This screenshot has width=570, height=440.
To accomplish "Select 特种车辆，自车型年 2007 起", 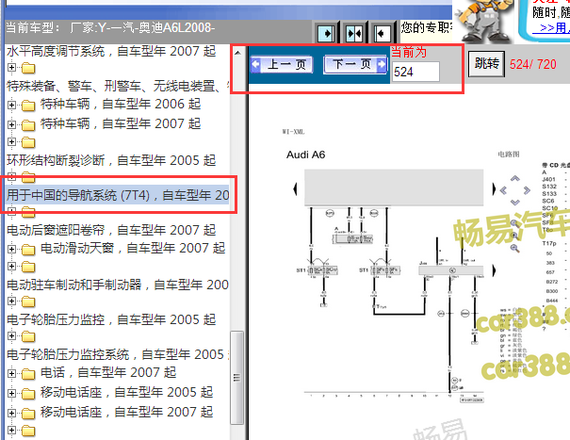I will click(121, 124).
